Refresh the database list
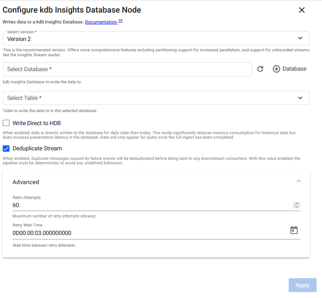The image size is (322, 298). pos(260,69)
